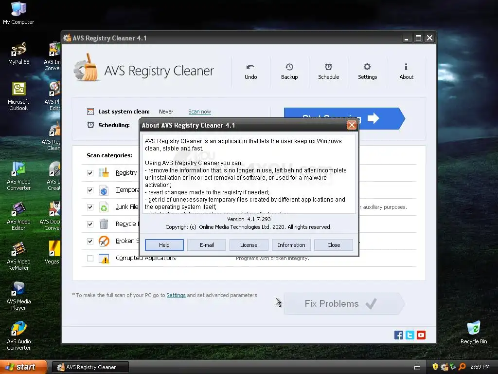Open the Facebook icon link
498x374 pixels.
pos(399,335)
